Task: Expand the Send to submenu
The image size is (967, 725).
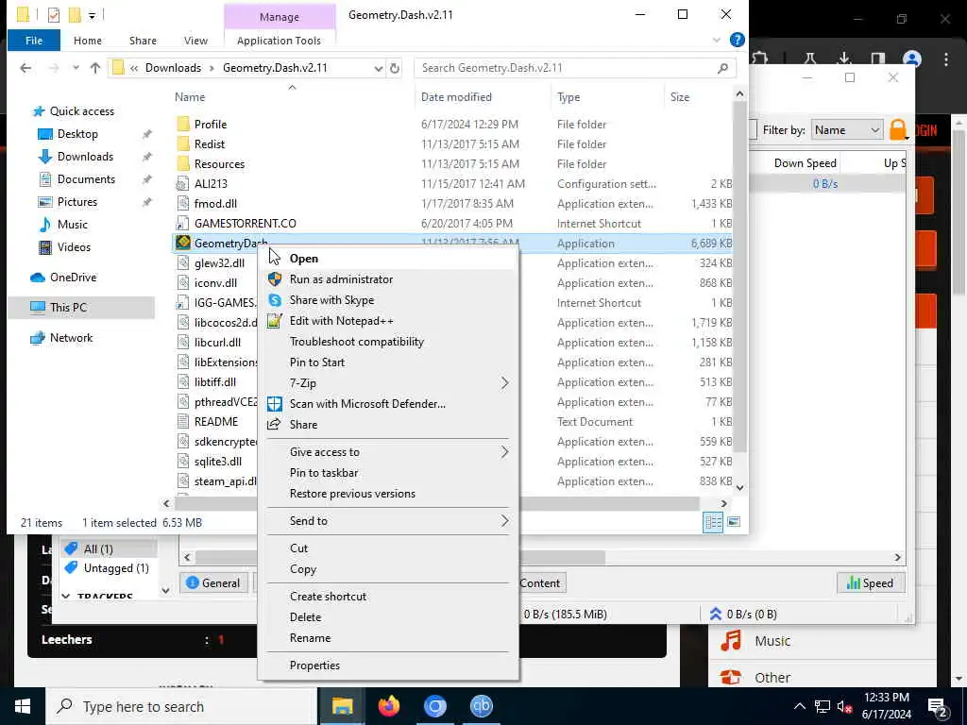Action: click(388, 521)
